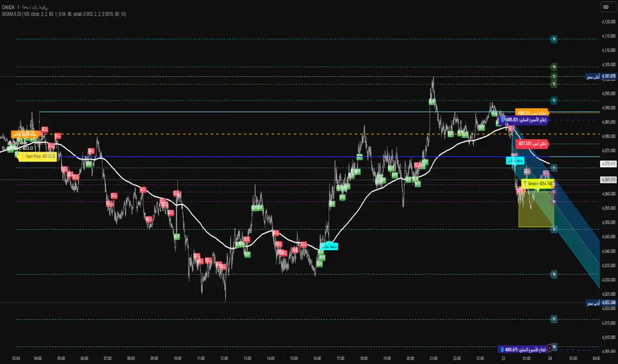Click the 4,120.000 price axis label
The width and height of the screenshot is (618, 364).
click(609, 22)
